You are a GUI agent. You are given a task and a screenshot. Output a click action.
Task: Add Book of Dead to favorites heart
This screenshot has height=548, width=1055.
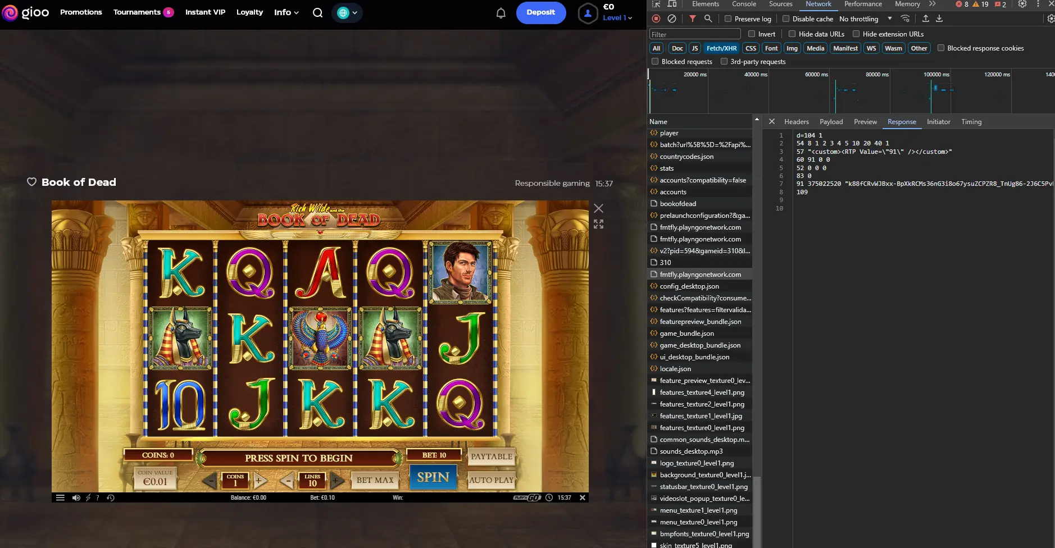pyautogui.click(x=32, y=182)
